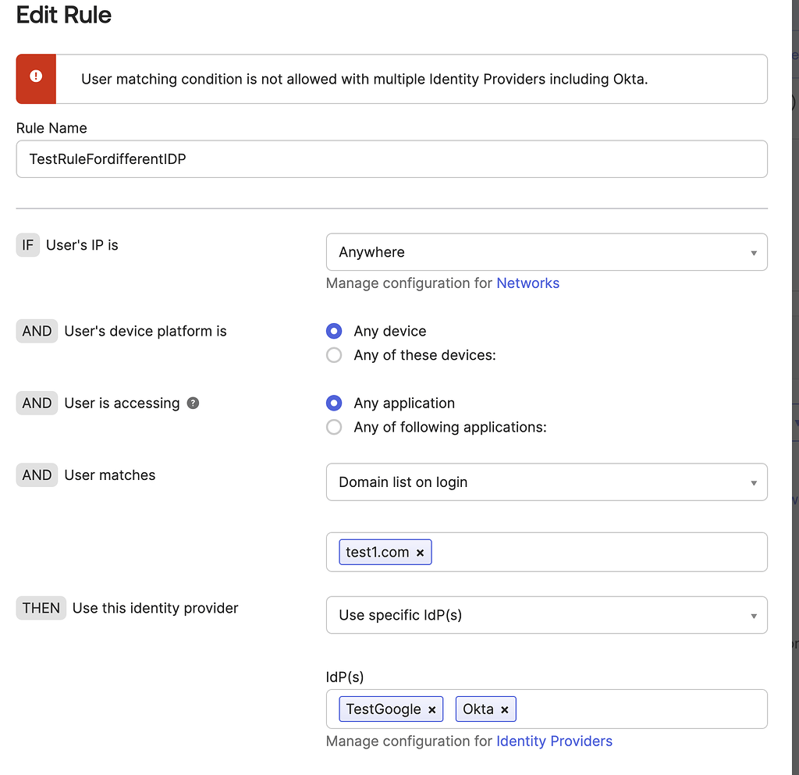Click inside the domain list input box
799x775 pixels.
(593, 553)
